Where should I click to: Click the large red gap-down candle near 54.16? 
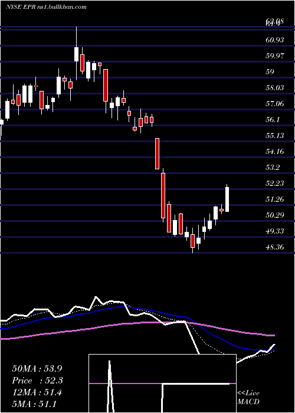157,153
